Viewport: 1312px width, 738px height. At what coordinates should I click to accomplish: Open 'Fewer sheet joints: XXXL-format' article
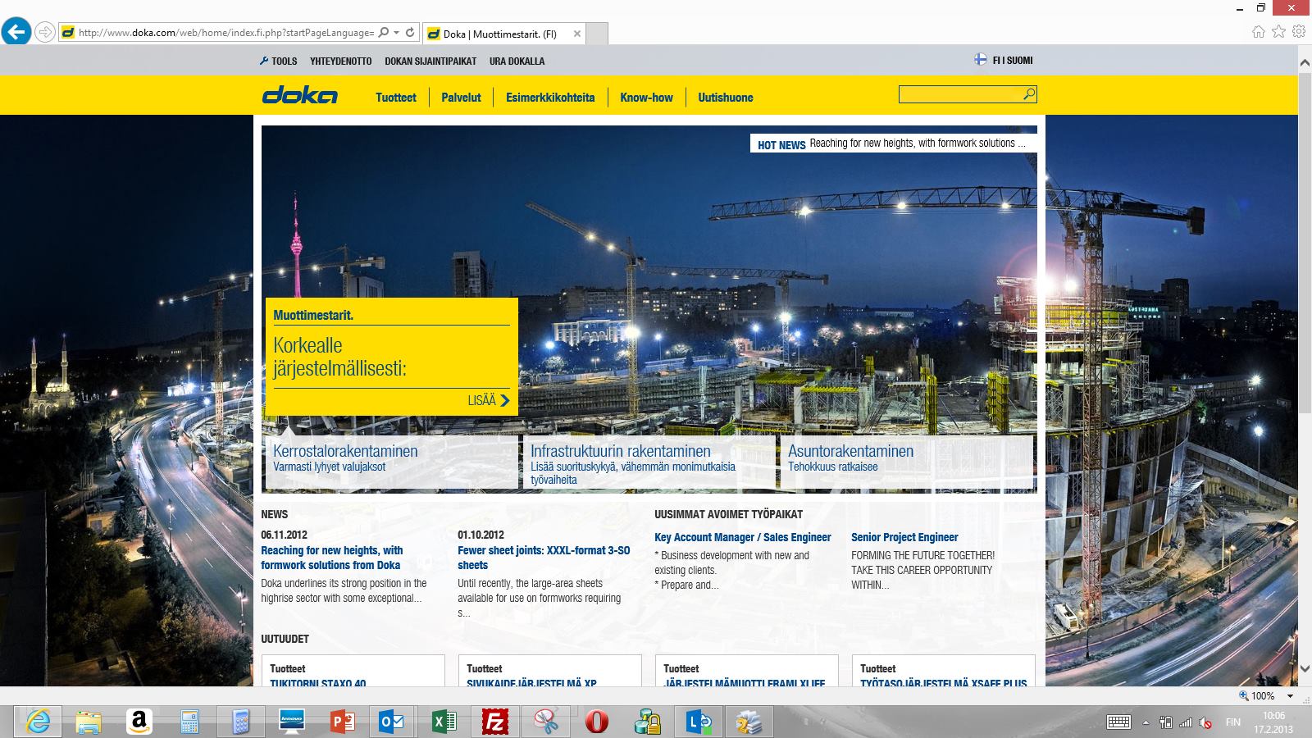(544, 558)
